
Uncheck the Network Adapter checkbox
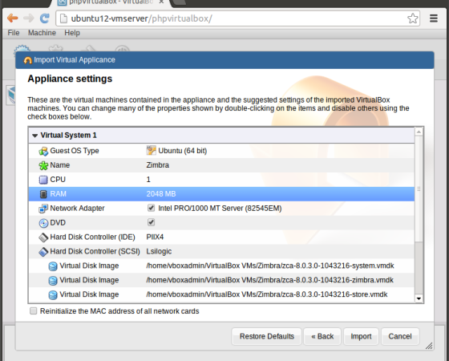[x=151, y=208]
